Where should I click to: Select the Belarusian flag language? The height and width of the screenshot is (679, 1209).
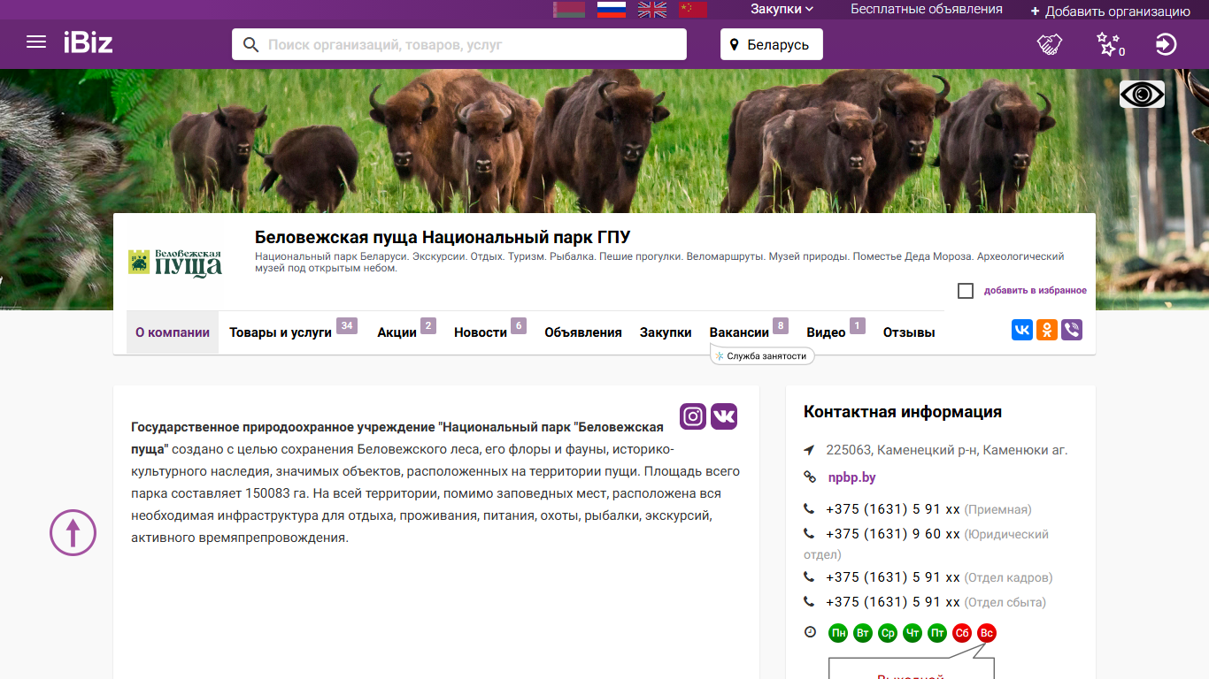569,9
